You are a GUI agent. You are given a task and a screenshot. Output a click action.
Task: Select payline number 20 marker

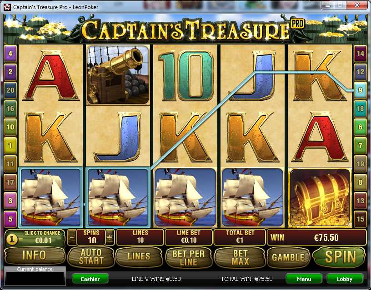[10, 90]
